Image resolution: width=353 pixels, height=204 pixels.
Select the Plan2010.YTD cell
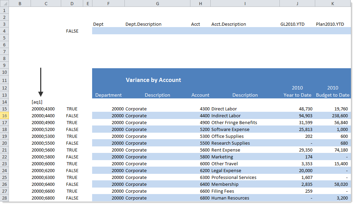click(x=330, y=24)
